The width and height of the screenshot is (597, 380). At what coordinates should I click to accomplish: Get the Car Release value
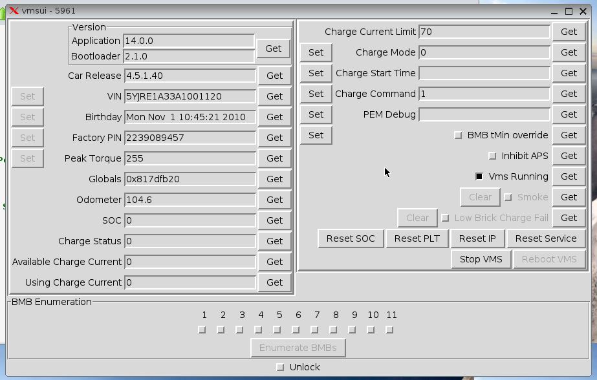pos(274,76)
